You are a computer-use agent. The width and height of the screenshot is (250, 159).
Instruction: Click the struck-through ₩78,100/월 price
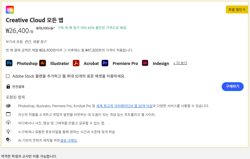[45, 28]
